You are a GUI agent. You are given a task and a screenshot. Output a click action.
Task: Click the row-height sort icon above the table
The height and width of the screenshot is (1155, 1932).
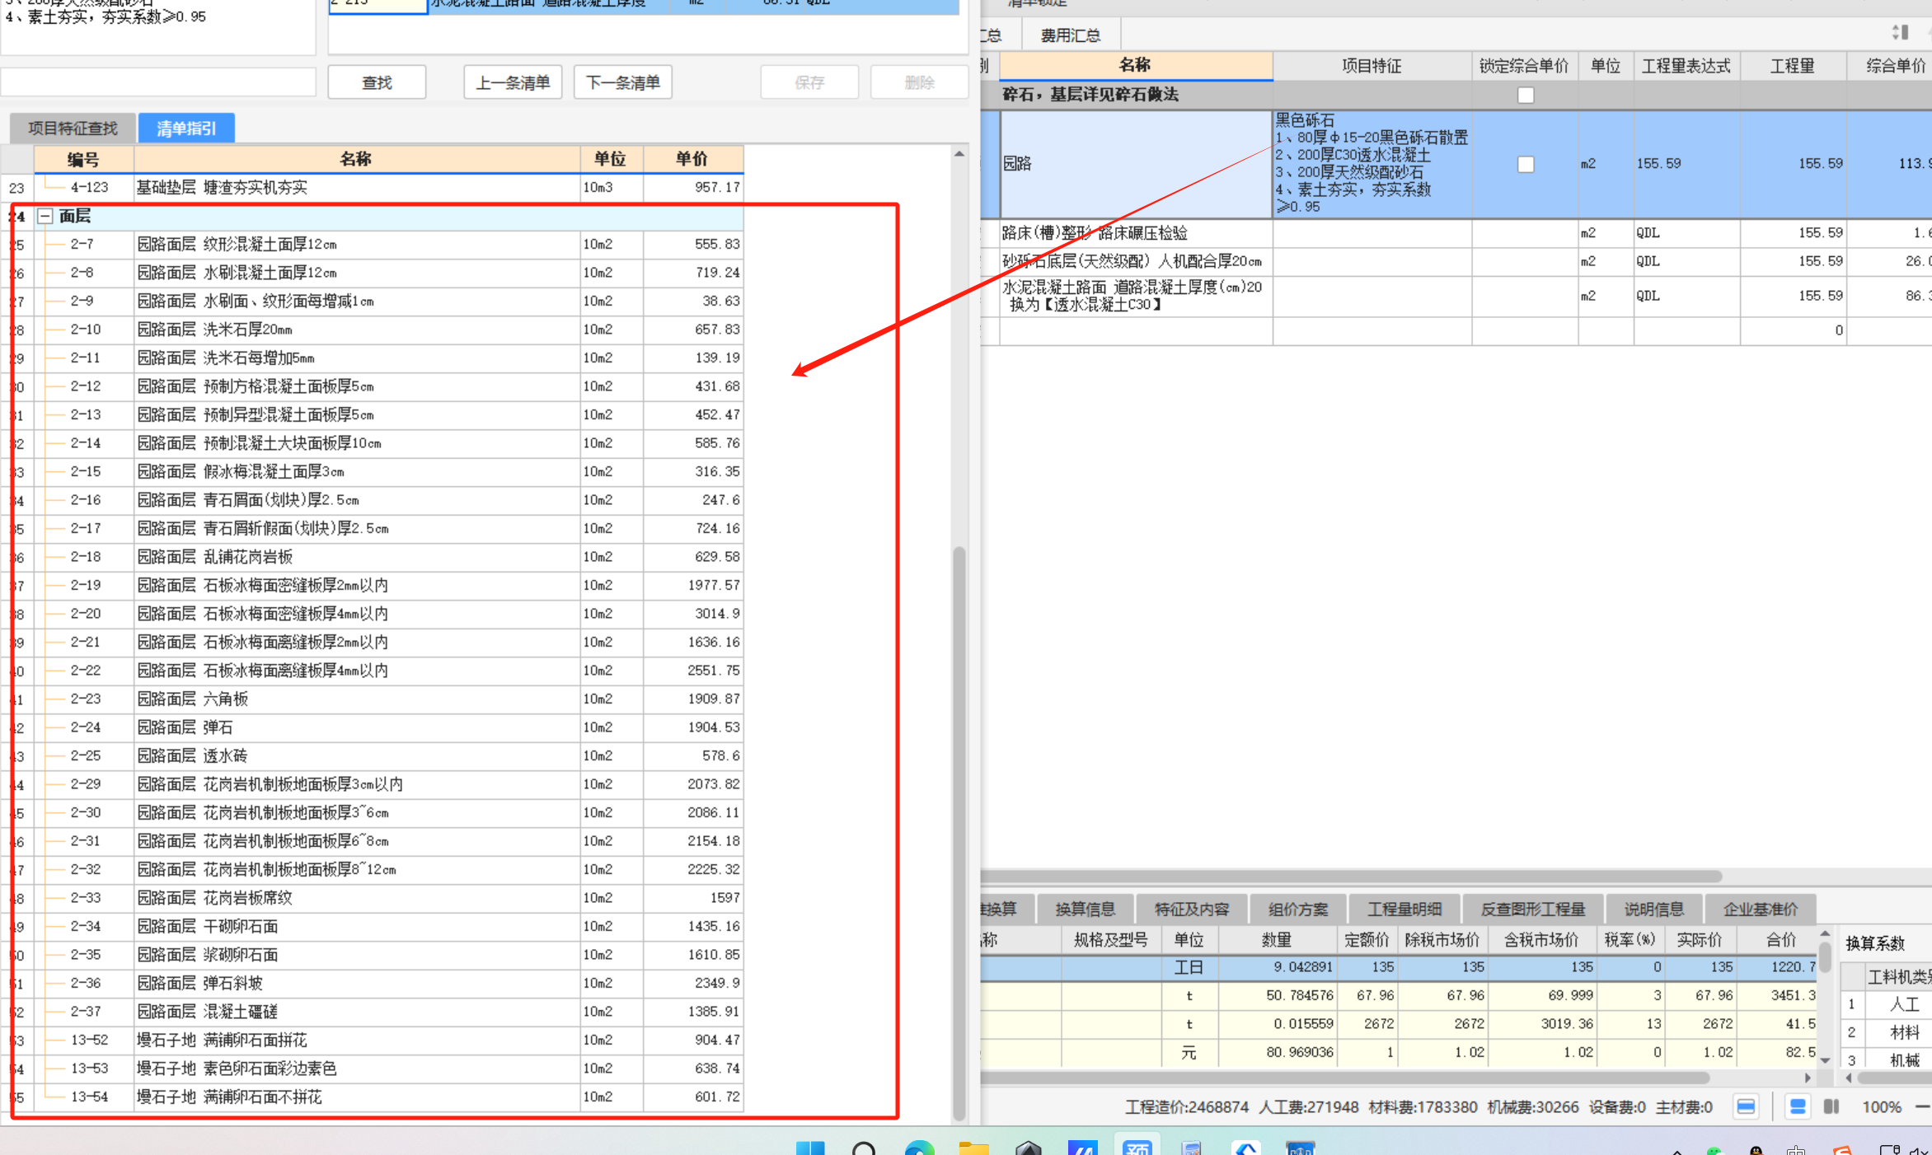pyautogui.click(x=1900, y=33)
